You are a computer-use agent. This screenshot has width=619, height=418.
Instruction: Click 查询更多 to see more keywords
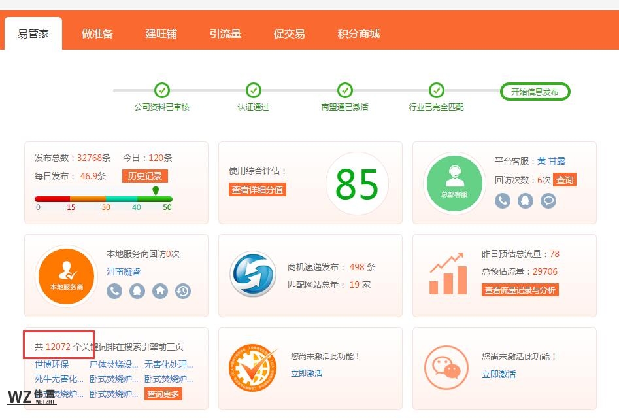coord(163,394)
